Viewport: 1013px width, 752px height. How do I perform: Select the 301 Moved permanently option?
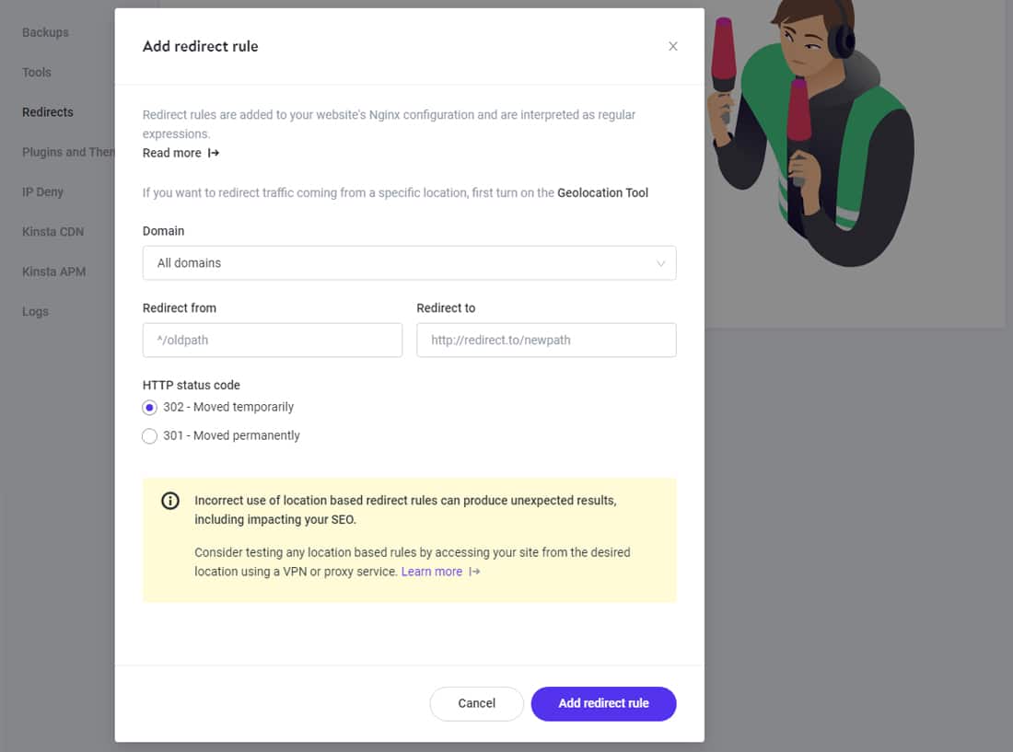point(149,436)
